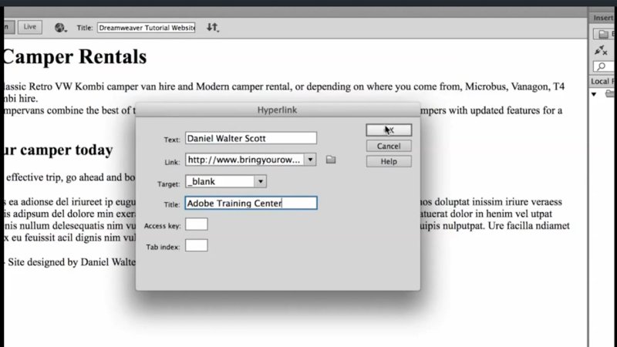Select the folder icon under Insert panel
Viewport: 617px width, 347px height.
coord(603,34)
